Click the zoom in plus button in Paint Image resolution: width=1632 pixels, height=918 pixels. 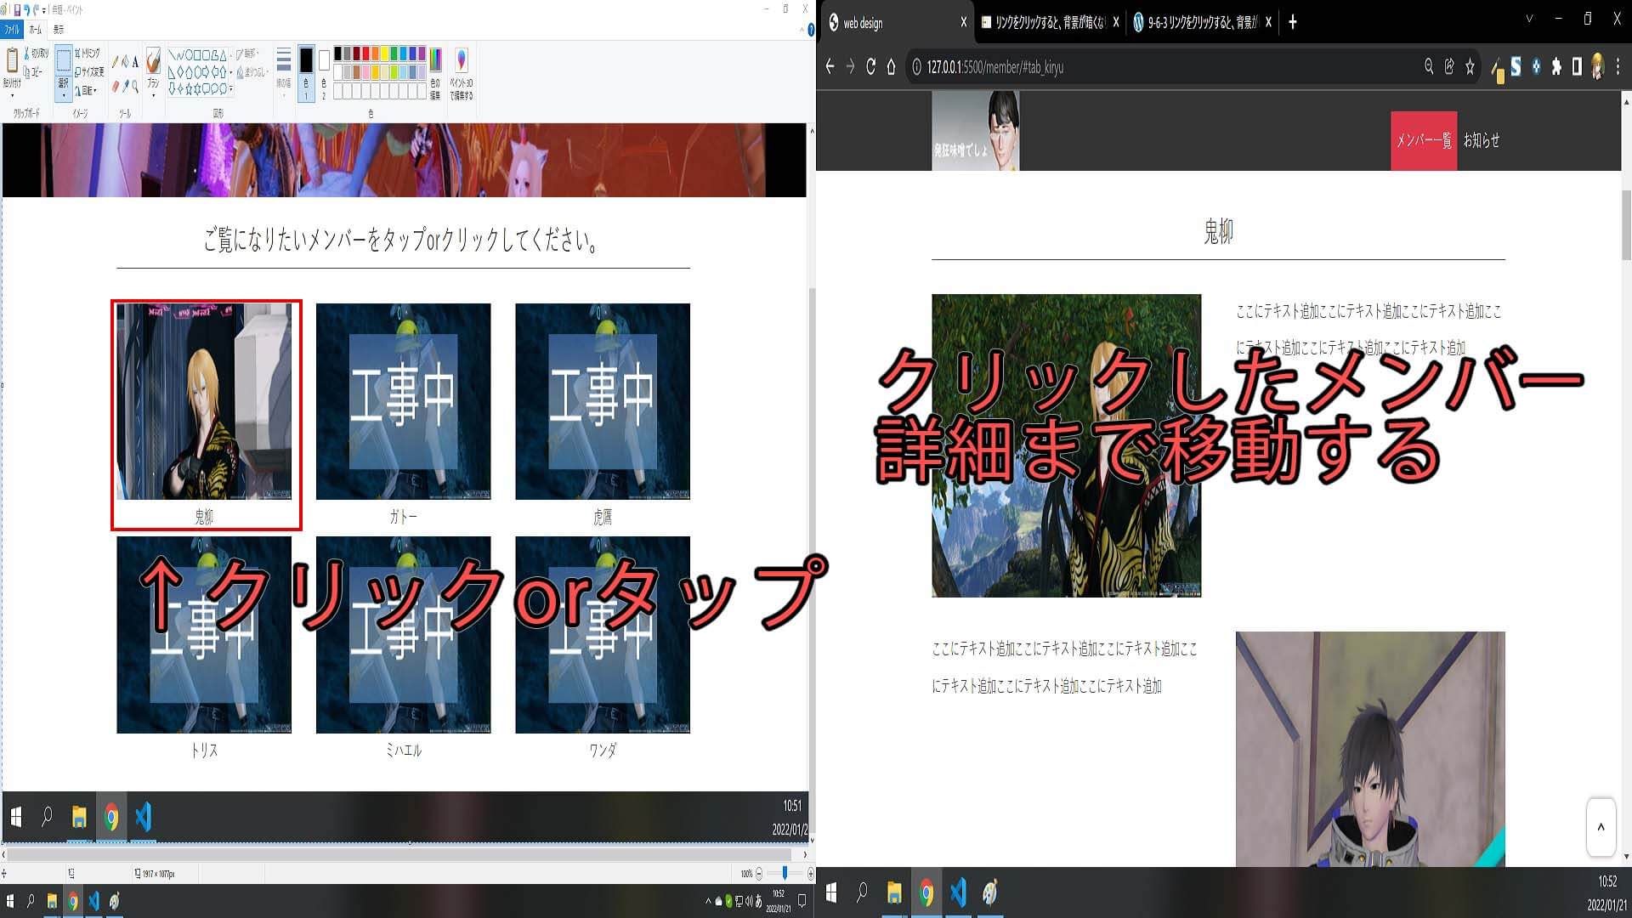click(x=810, y=873)
